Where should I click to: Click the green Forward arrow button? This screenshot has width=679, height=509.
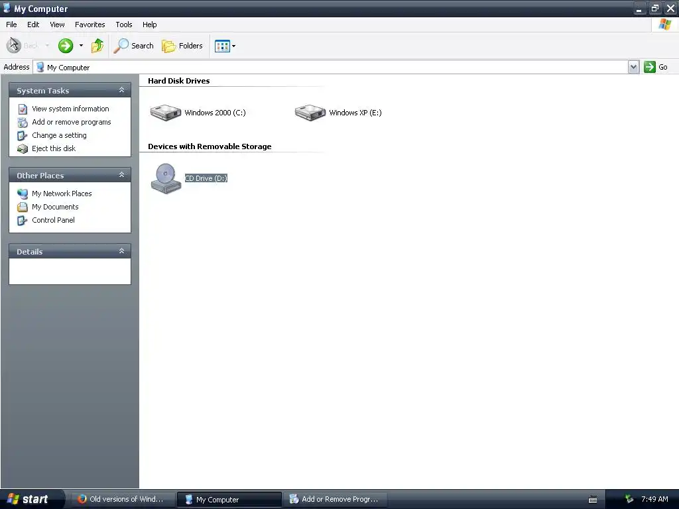tap(66, 46)
